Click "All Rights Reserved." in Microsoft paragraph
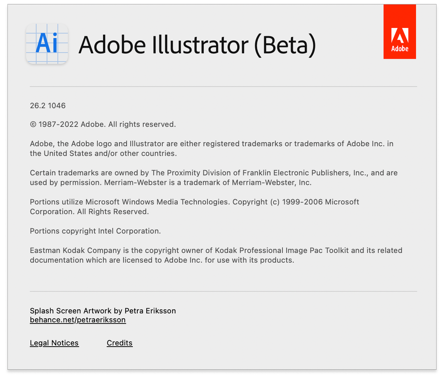The height and width of the screenshot is (388, 444). (x=113, y=212)
